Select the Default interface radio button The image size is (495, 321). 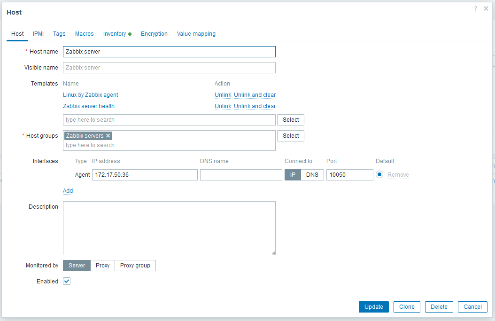379,175
